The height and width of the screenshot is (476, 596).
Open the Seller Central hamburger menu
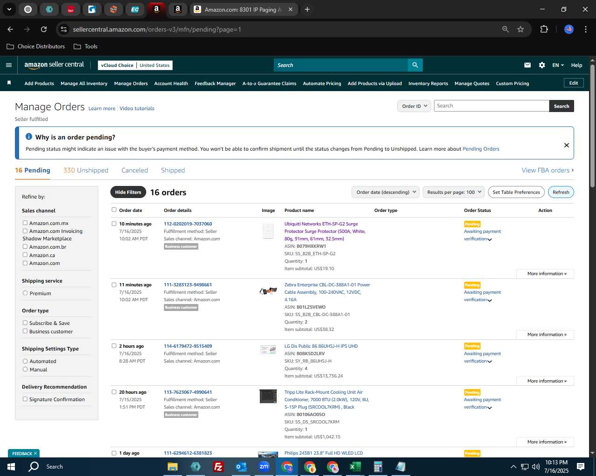click(x=9, y=65)
